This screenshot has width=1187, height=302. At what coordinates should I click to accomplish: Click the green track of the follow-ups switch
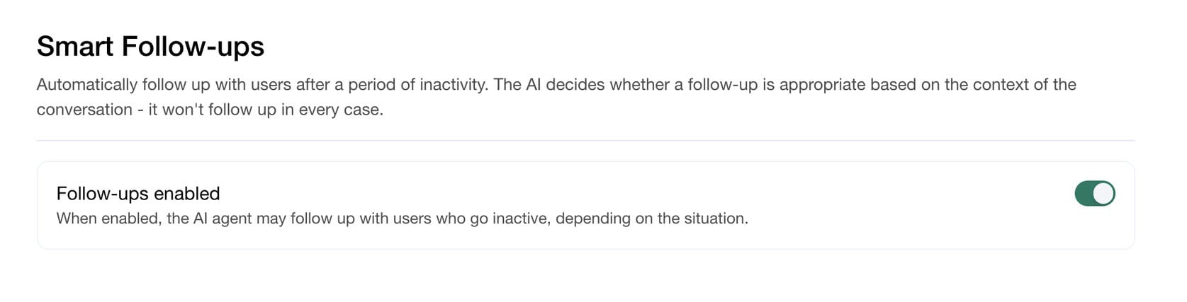click(1084, 194)
